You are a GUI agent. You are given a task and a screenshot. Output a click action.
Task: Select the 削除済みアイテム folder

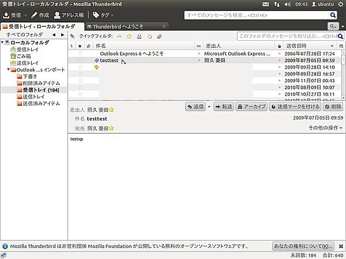pos(39,83)
